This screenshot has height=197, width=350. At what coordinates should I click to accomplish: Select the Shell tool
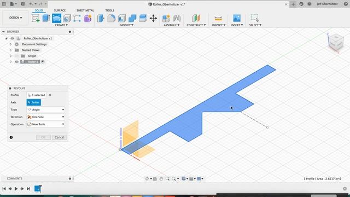coord(122,18)
